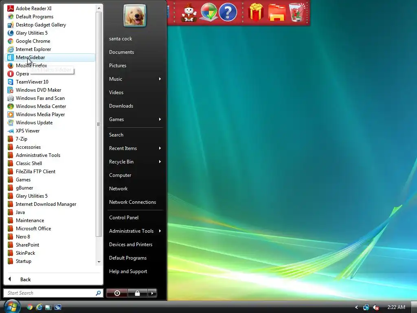Click the snowman icon in top dock

tap(189, 13)
